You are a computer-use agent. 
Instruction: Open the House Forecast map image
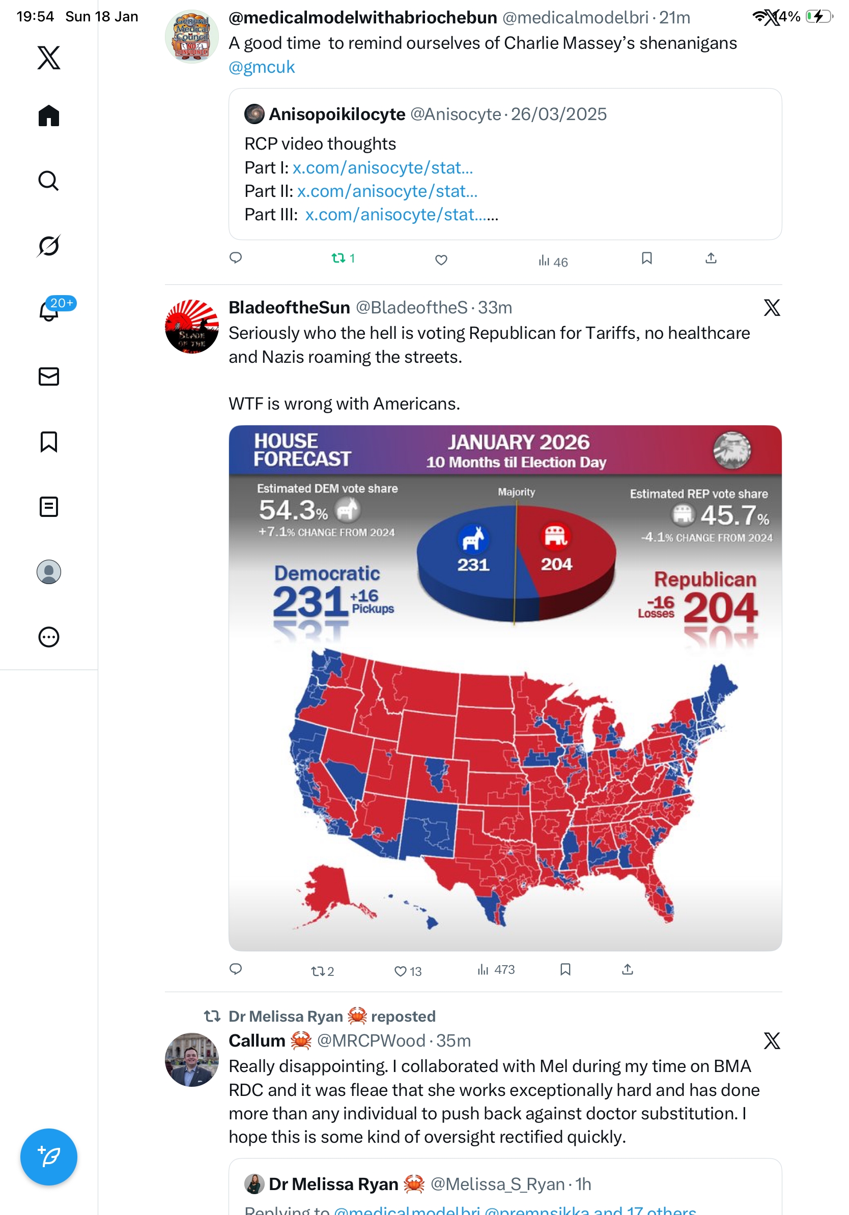click(505, 688)
